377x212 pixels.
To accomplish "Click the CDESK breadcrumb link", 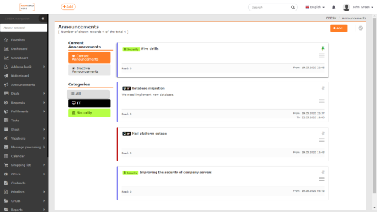I will (x=331, y=18).
